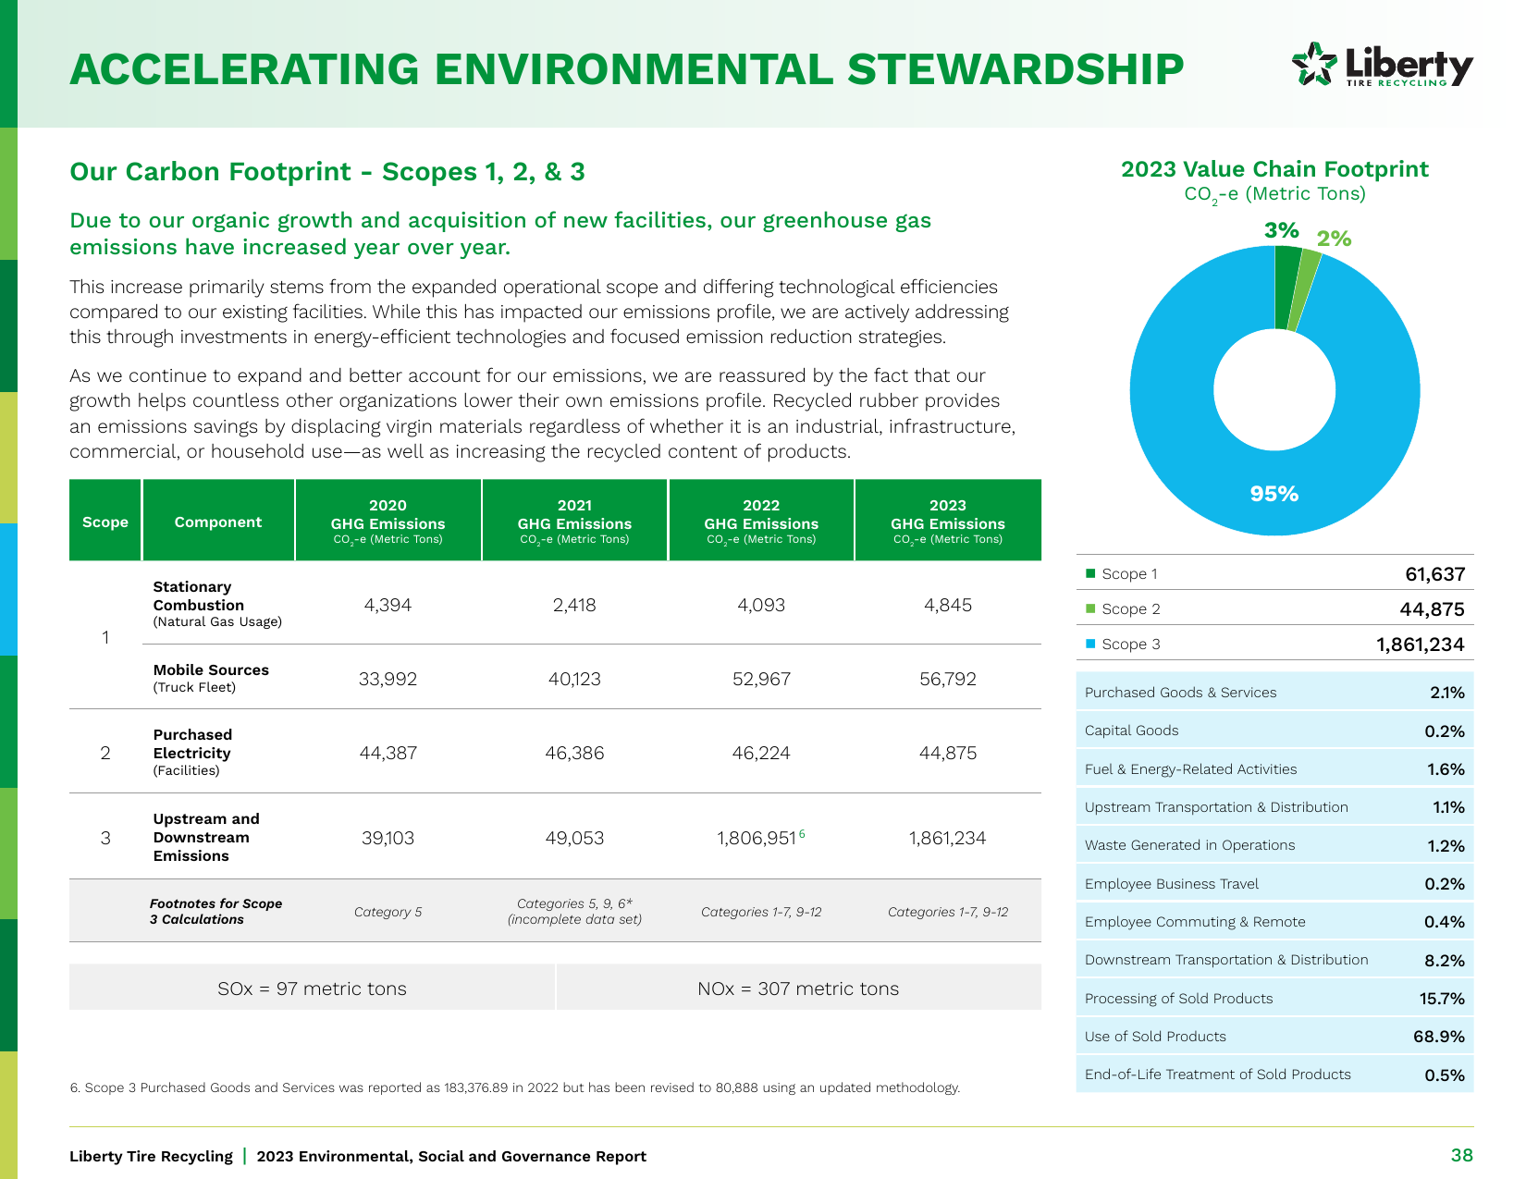The height and width of the screenshot is (1179, 1526).
Task: Click the 61,637 value in the Scope 1 legend row
Action: pyautogui.click(x=1434, y=573)
